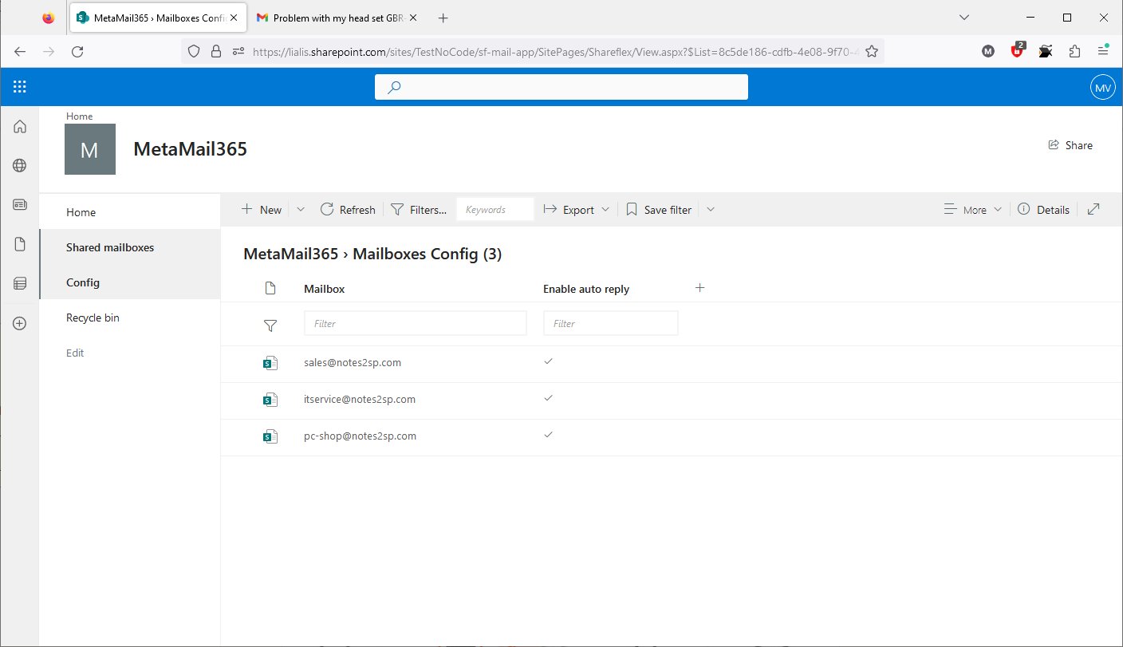This screenshot has height=647, width=1123.
Task: Open My sites globe icon in left rail
Action: point(20,165)
